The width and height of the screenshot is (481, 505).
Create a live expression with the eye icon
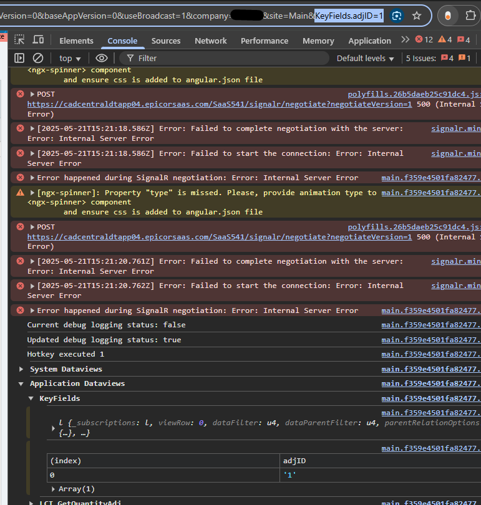pyautogui.click(x=102, y=58)
